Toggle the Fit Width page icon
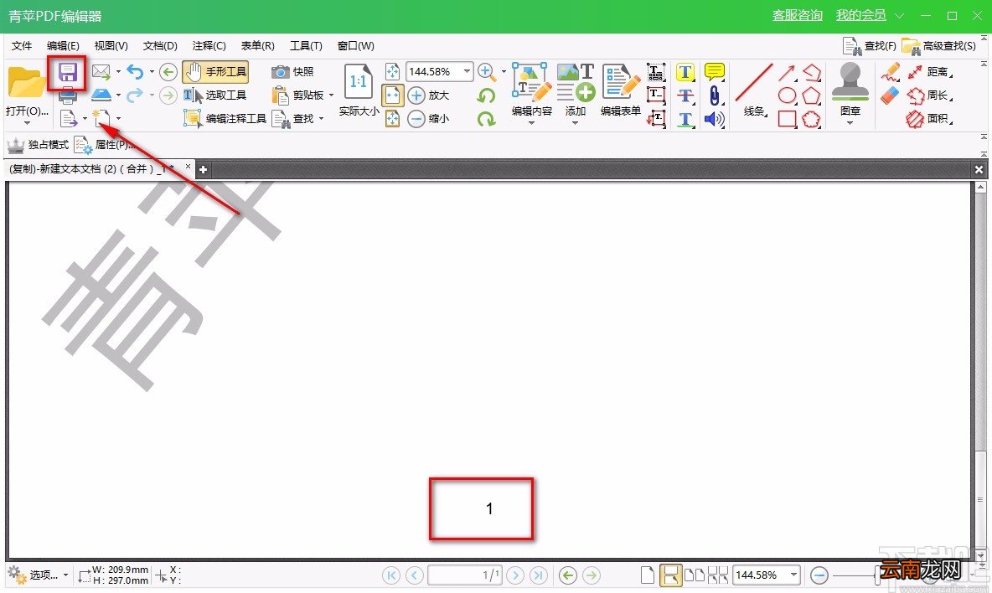992x593 pixels. coord(392,95)
